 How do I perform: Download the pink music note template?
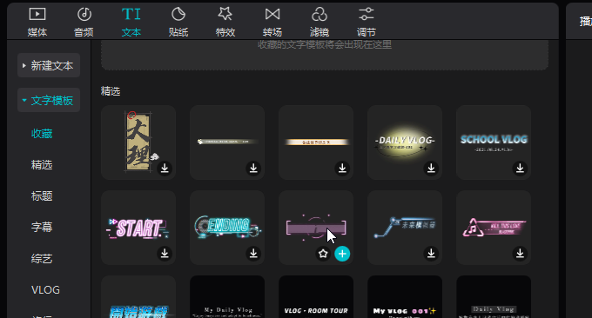point(520,253)
